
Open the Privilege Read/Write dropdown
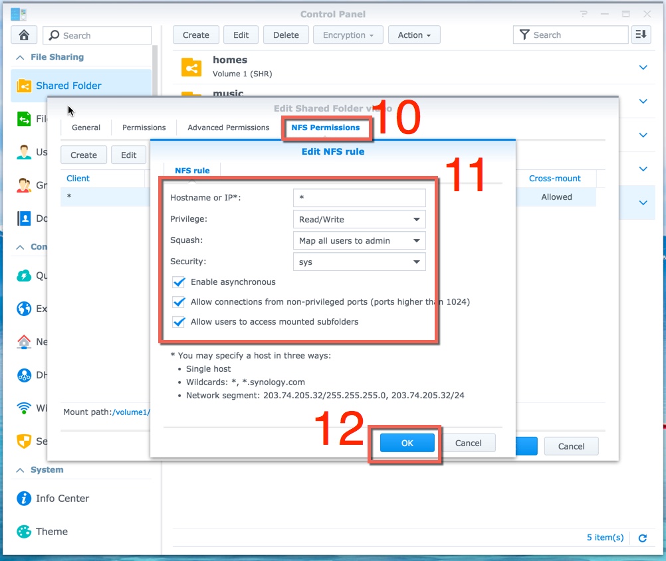click(x=359, y=219)
